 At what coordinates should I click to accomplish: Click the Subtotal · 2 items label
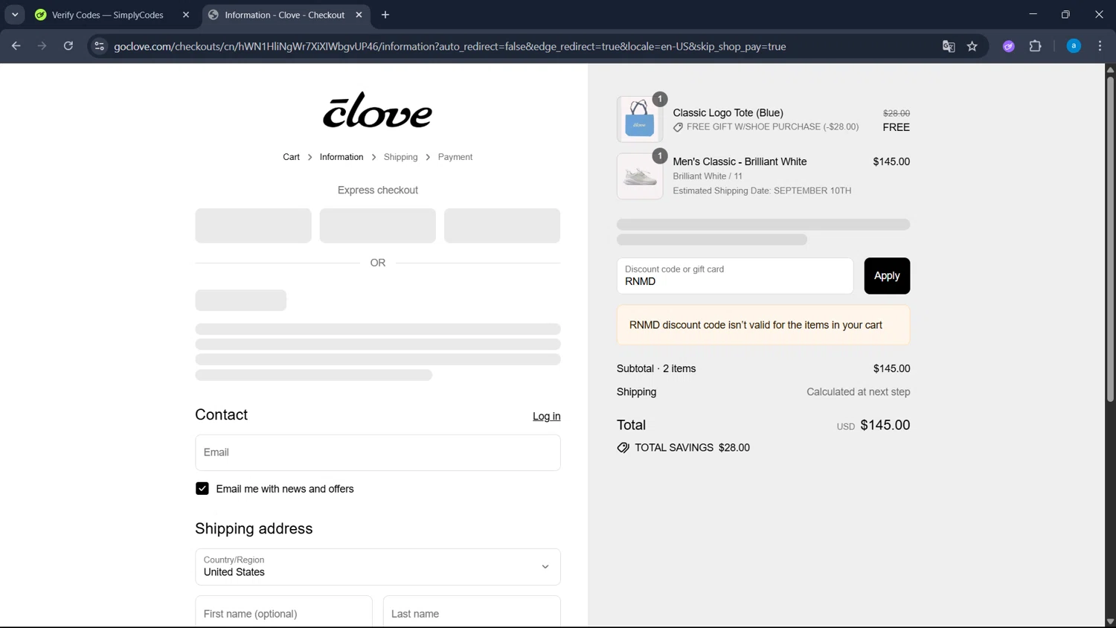click(656, 368)
